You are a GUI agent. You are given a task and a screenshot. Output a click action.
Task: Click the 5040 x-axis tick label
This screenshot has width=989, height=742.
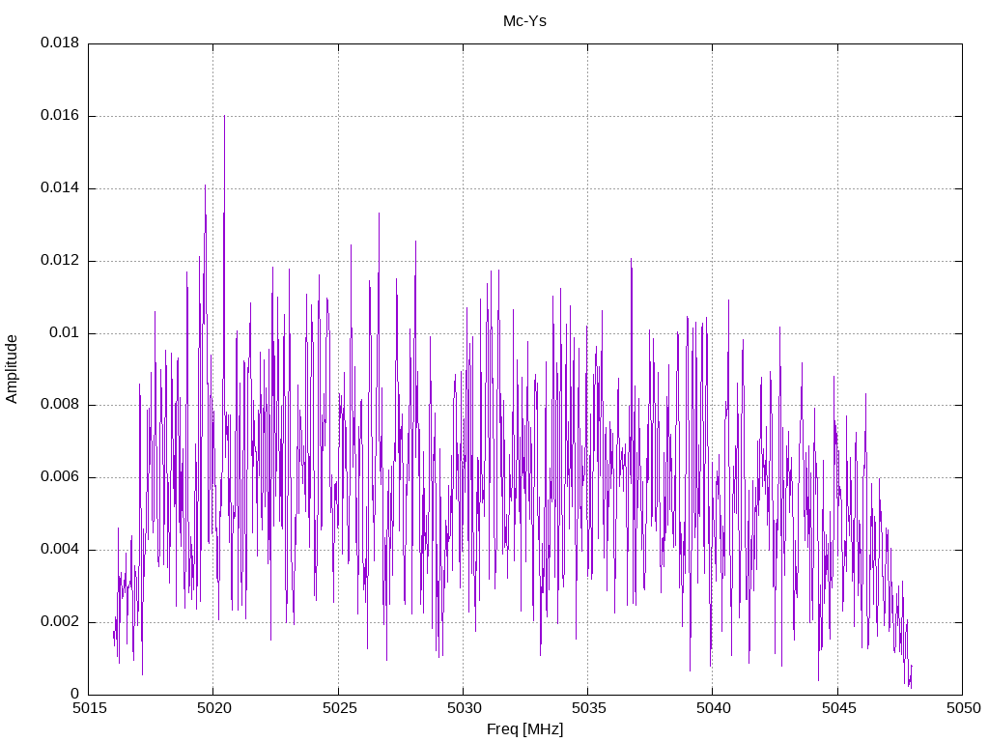coord(714,708)
